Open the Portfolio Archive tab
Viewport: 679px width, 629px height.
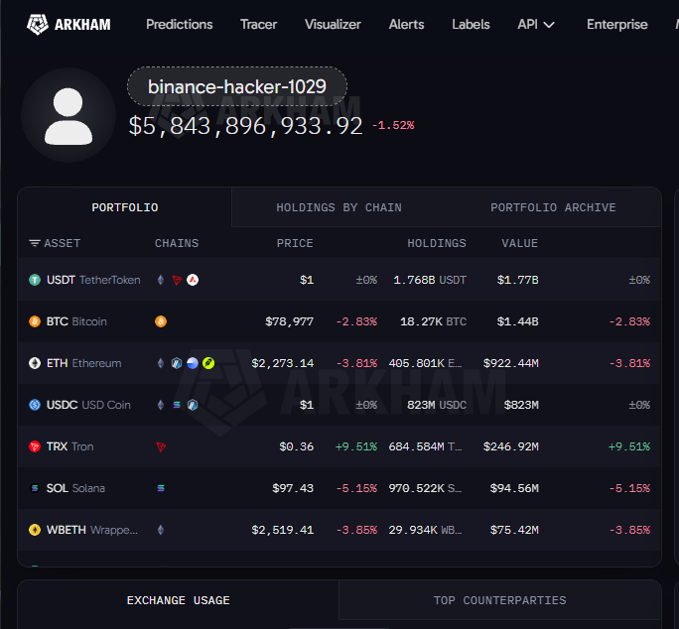click(553, 207)
